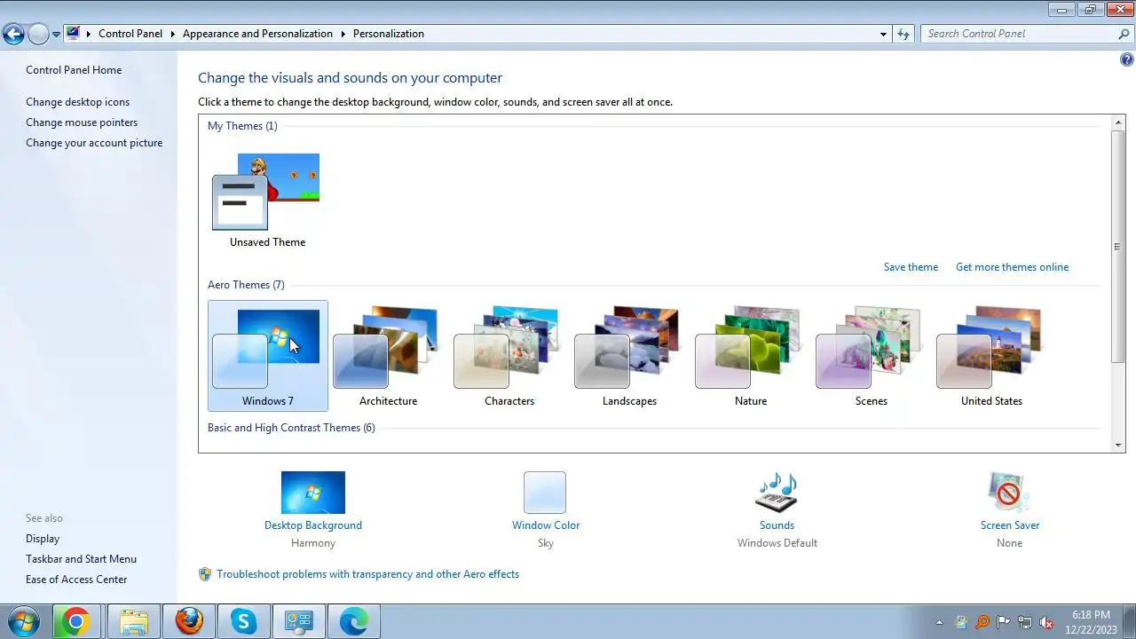The height and width of the screenshot is (639, 1136).
Task: Open Windows Explorer from taskbar
Action: pos(134,621)
